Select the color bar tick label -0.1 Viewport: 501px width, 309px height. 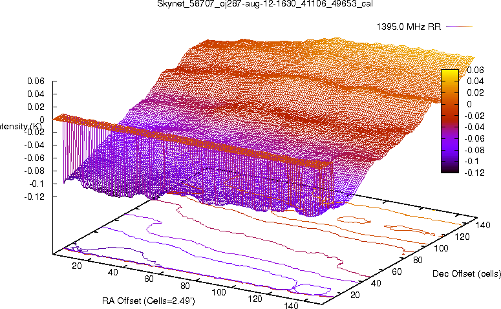pyautogui.click(x=471, y=162)
